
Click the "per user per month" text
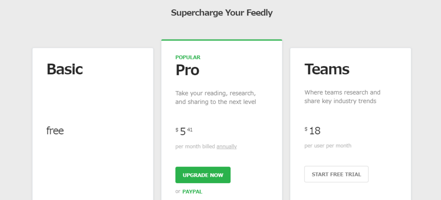(x=328, y=145)
